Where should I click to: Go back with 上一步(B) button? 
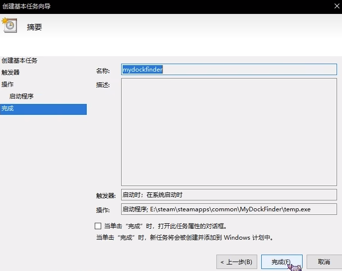click(x=237, y=262)
